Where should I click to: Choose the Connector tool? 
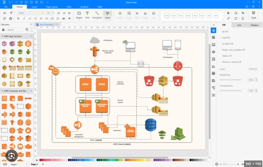click(97, 15)
